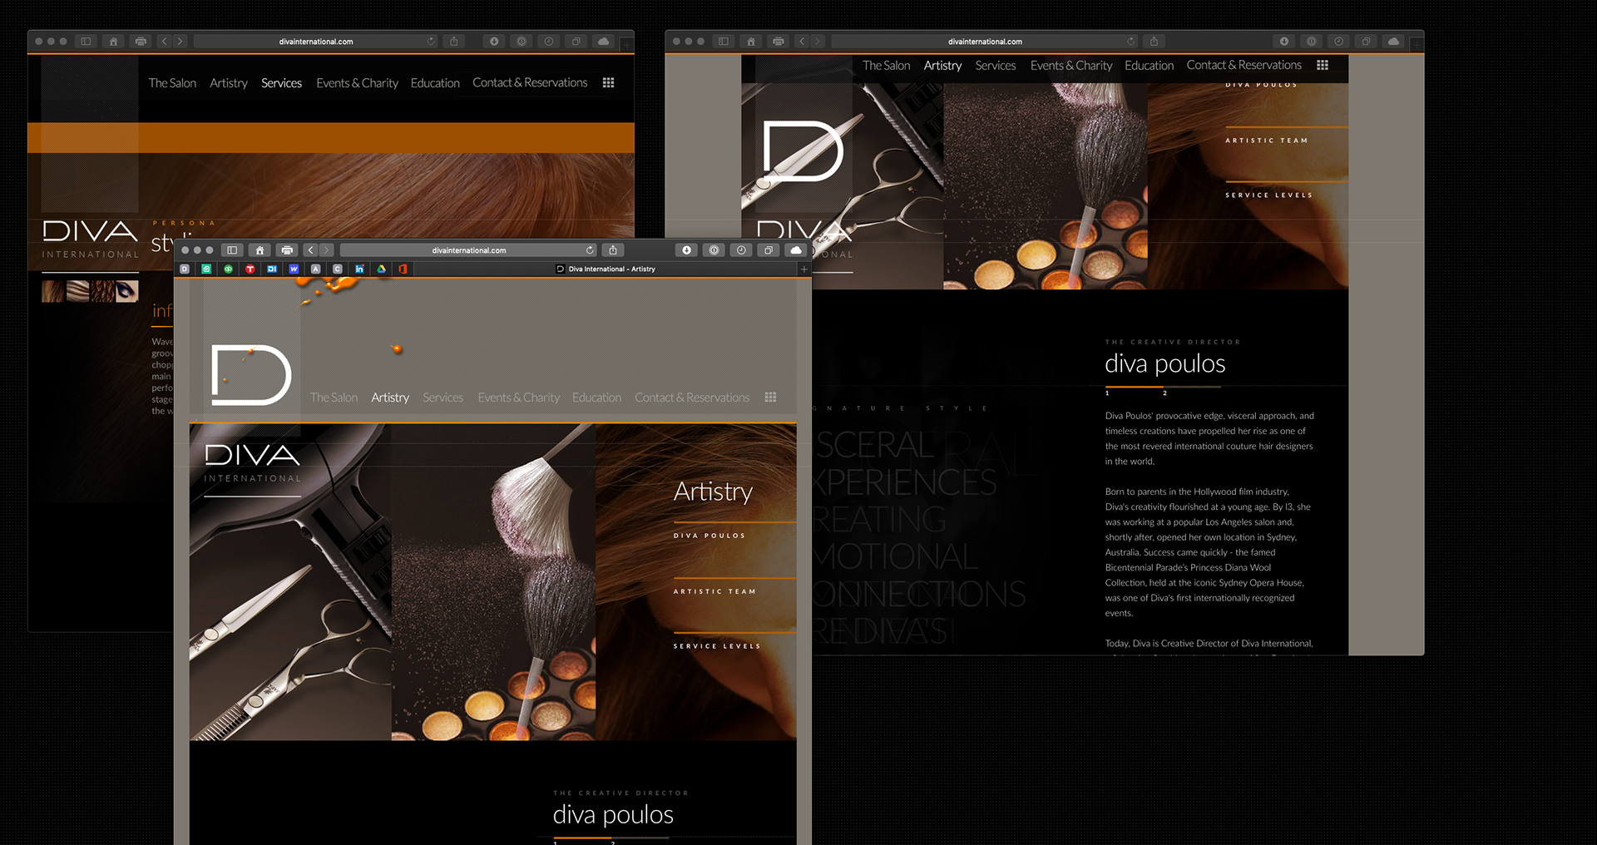The height and width of the screenshot is (845, 1597).
Task: Click address bar in left Safari window
Action: coord(316,42)
